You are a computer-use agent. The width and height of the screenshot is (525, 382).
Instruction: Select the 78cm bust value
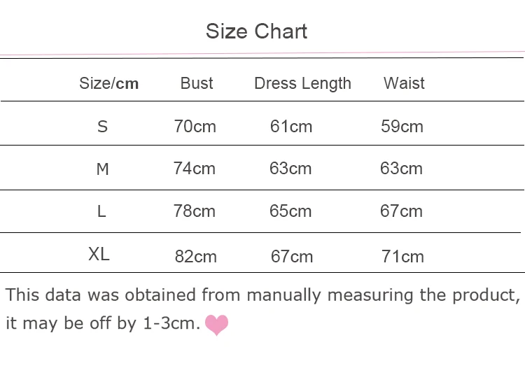pyautogui.click(x=195, y=211)
